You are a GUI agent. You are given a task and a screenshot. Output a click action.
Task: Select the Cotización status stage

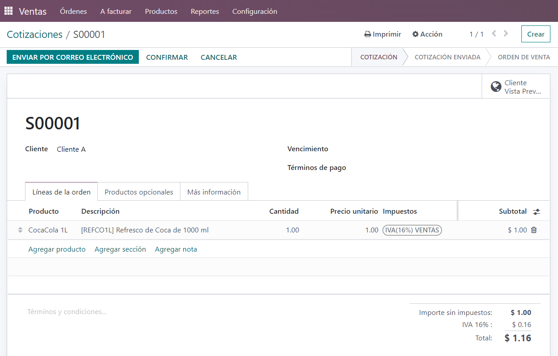point(379,57)
